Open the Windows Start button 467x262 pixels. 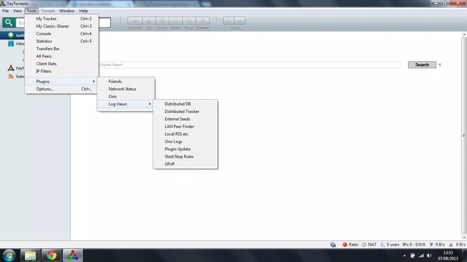9,255
